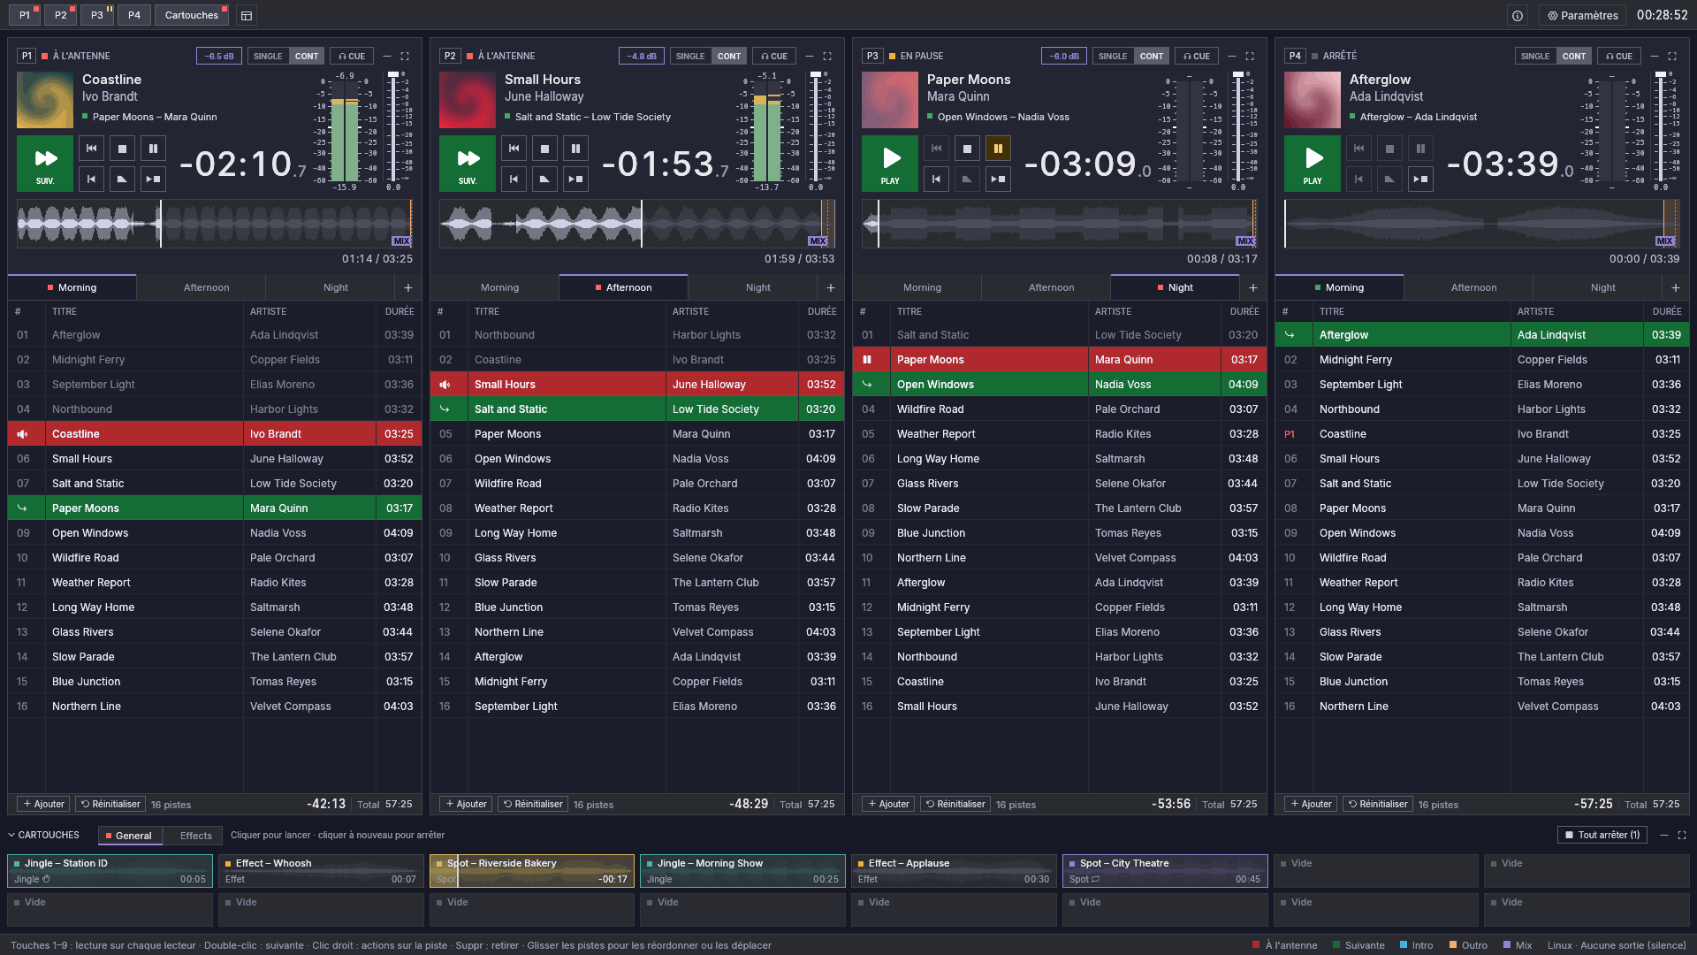Screen dimensions: 1697x955
Task: Stop Spot – Riverside Bakery cartouche
Action: click(532, 871)
